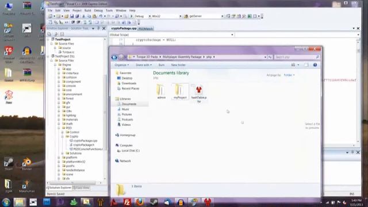Screen dimensions: 368x207
Task: Close the Solution Explorer panel
Action: [103, 28]
